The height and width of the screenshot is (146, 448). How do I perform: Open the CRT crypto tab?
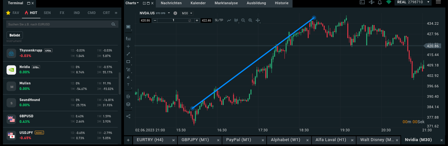click(106, 13)
